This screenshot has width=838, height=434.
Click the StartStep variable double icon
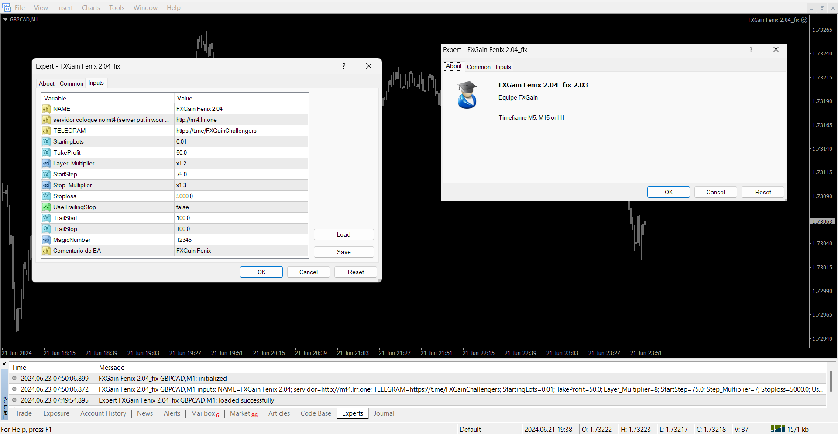point(46,174)
